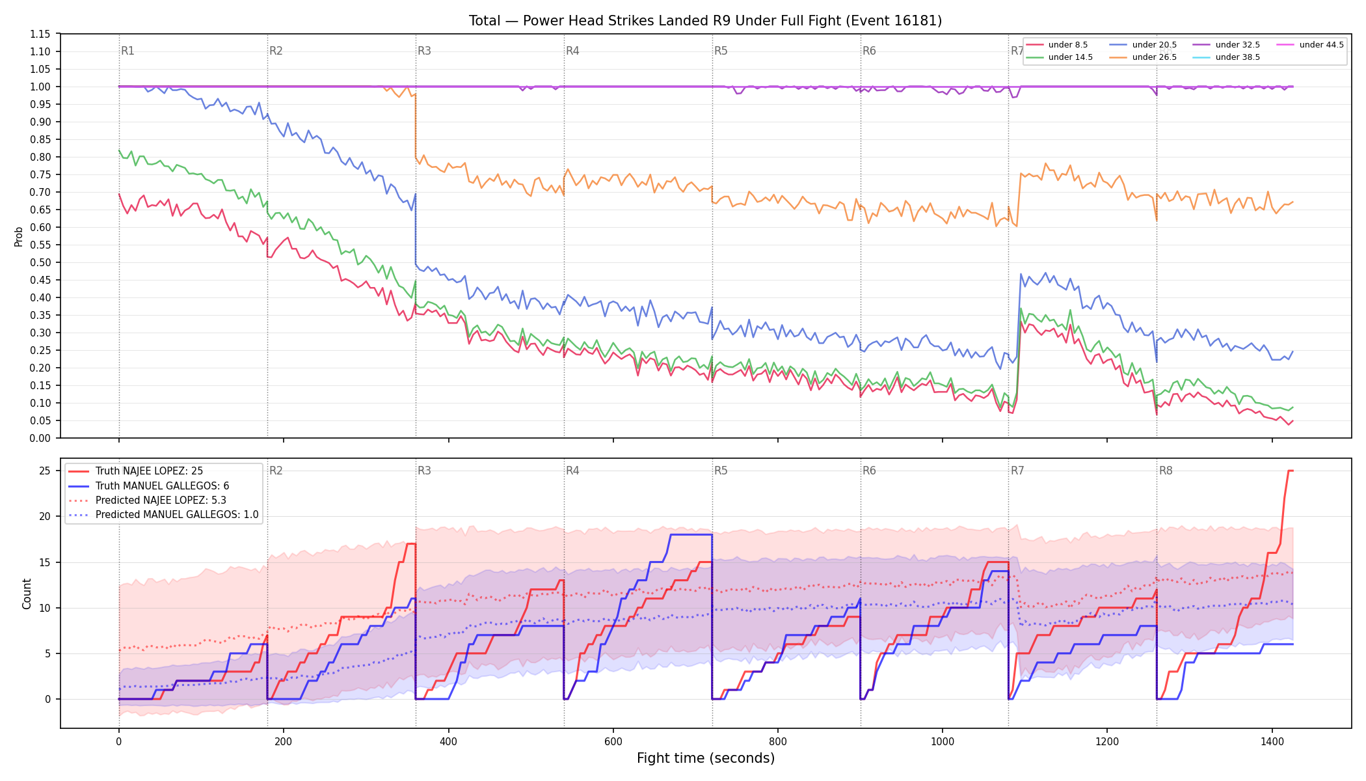The image size is (1366, 781).
Task: Select the 'under 8.5' legend entry
Action: pos(1057,45)
